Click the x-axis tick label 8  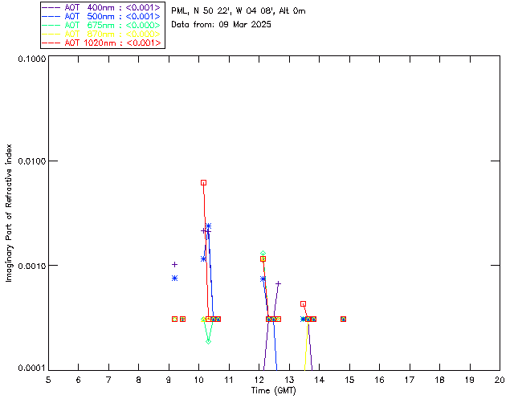point(139,380)
